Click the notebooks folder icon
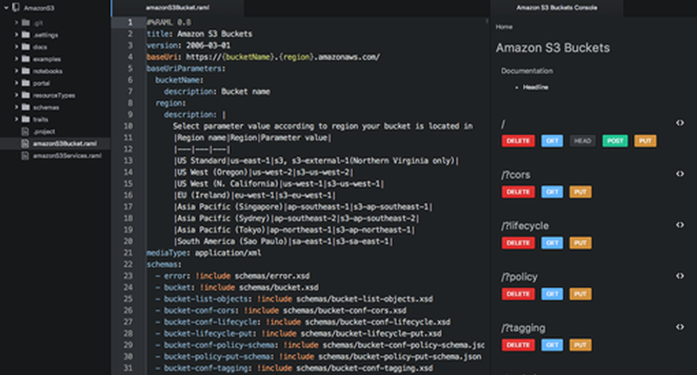This screenshot has width=697, height=375. 26,70
